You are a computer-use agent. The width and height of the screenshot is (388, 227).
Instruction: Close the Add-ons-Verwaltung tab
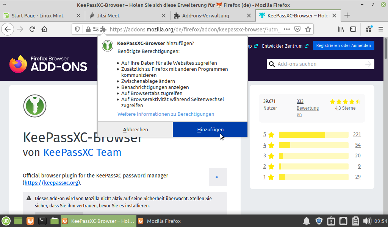click(249, 16)
